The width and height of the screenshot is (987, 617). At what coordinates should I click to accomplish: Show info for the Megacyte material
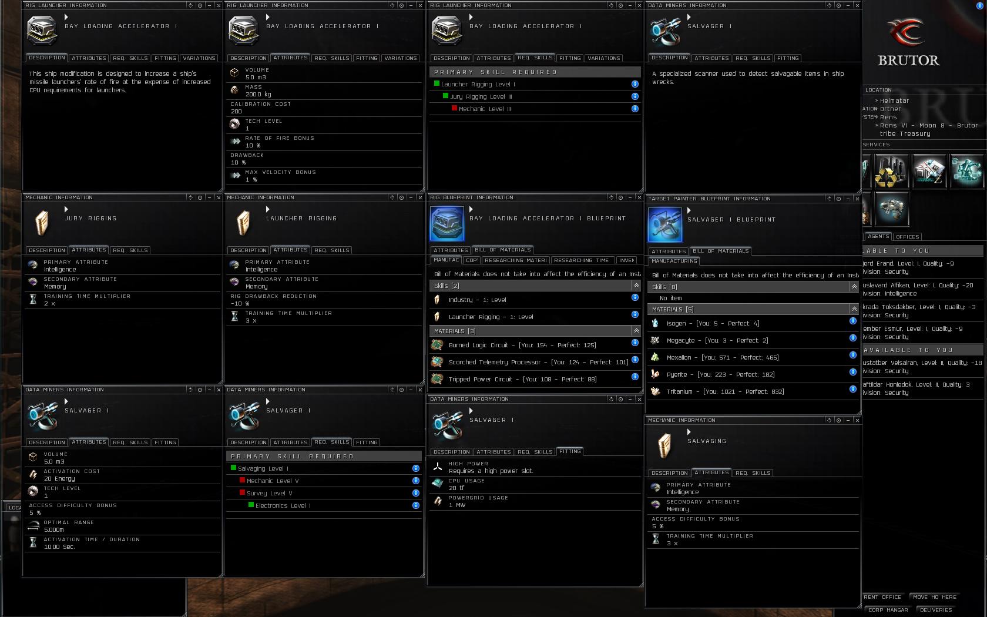(x=852, y=338)
